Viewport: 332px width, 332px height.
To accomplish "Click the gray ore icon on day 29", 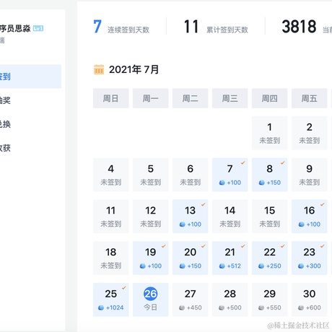I will (x=261, y=307).
